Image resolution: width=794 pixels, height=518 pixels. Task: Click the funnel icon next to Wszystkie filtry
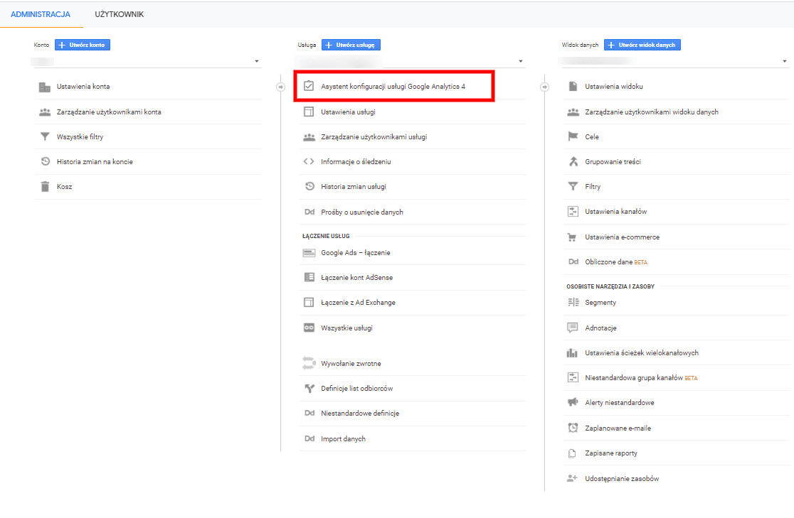coord(45,136)
